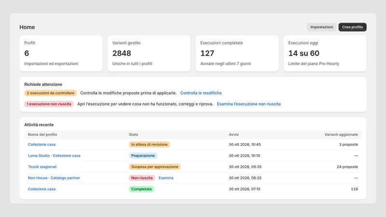Click the Varianti aggiornate column header

341,135
